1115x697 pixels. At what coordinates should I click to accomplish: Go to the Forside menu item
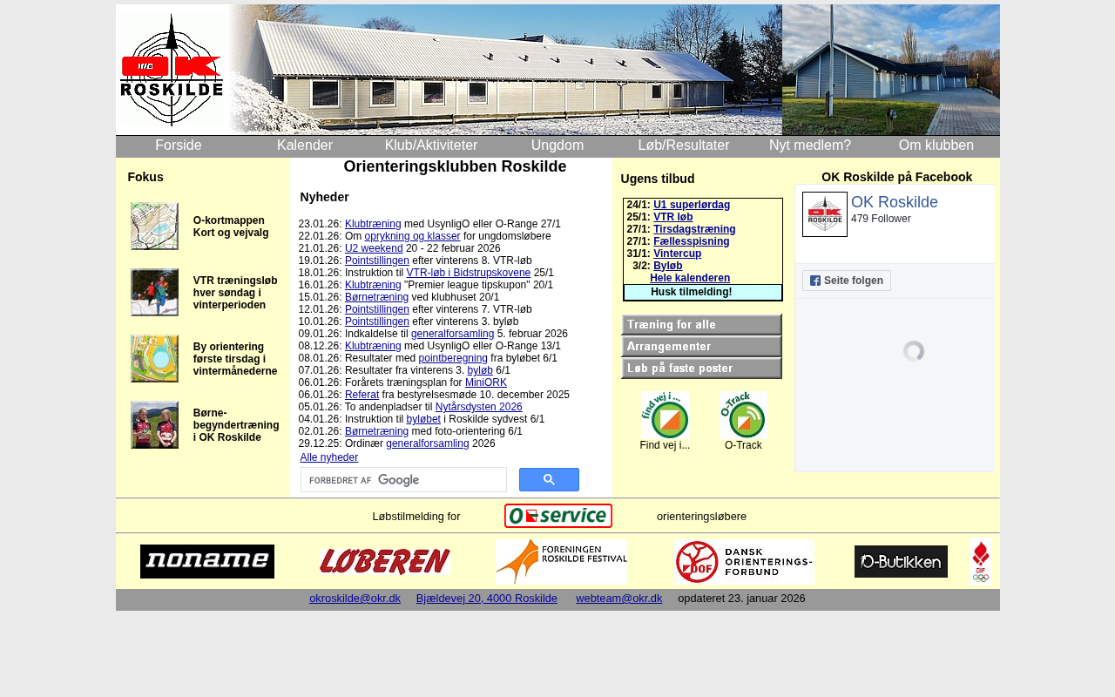click(179, 145)
